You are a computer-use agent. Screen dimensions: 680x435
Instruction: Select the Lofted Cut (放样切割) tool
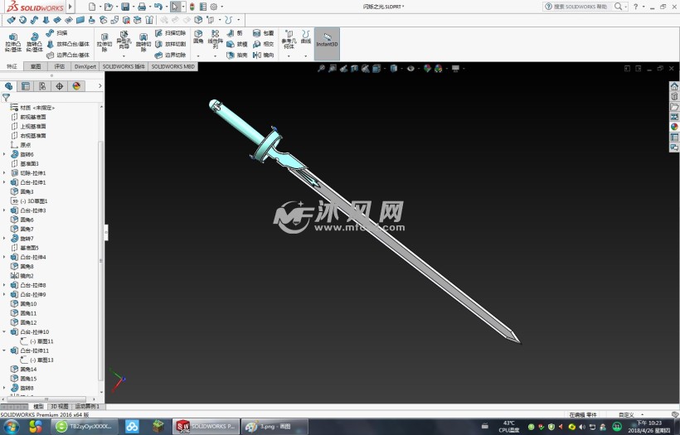pos(171,44)
